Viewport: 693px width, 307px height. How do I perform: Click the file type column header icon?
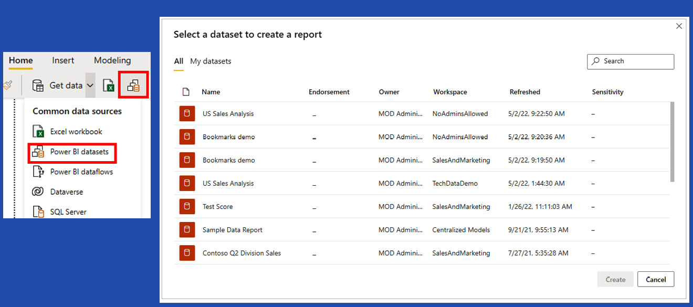tap(186, 92)
